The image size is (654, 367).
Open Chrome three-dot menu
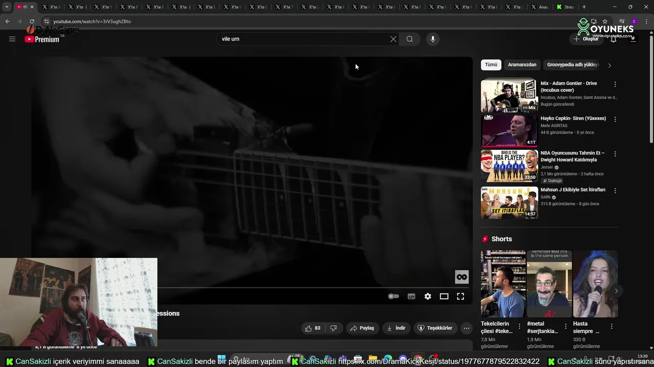click(646, 21)
